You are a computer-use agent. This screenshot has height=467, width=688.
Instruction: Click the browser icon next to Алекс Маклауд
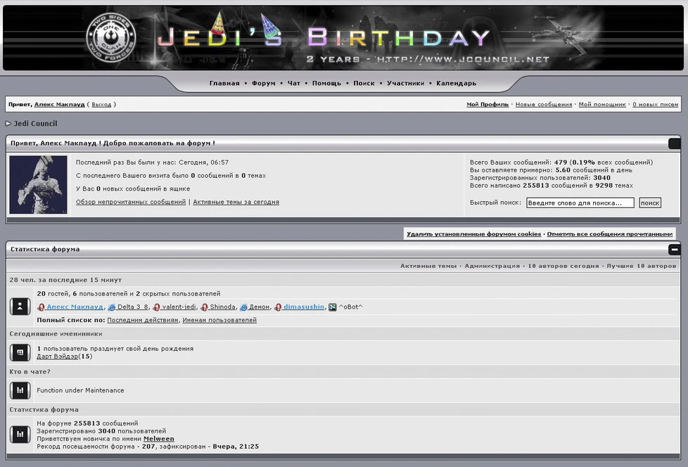(42, 307)
